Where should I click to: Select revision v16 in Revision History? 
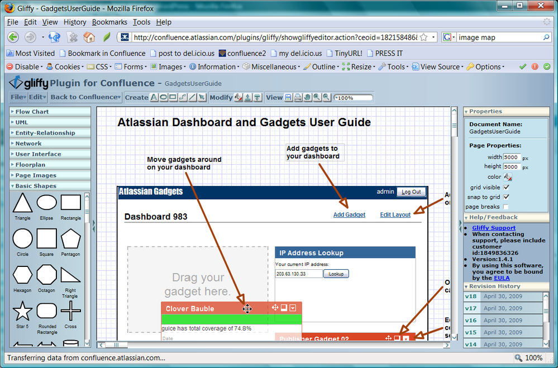click(x=503, y=321)
